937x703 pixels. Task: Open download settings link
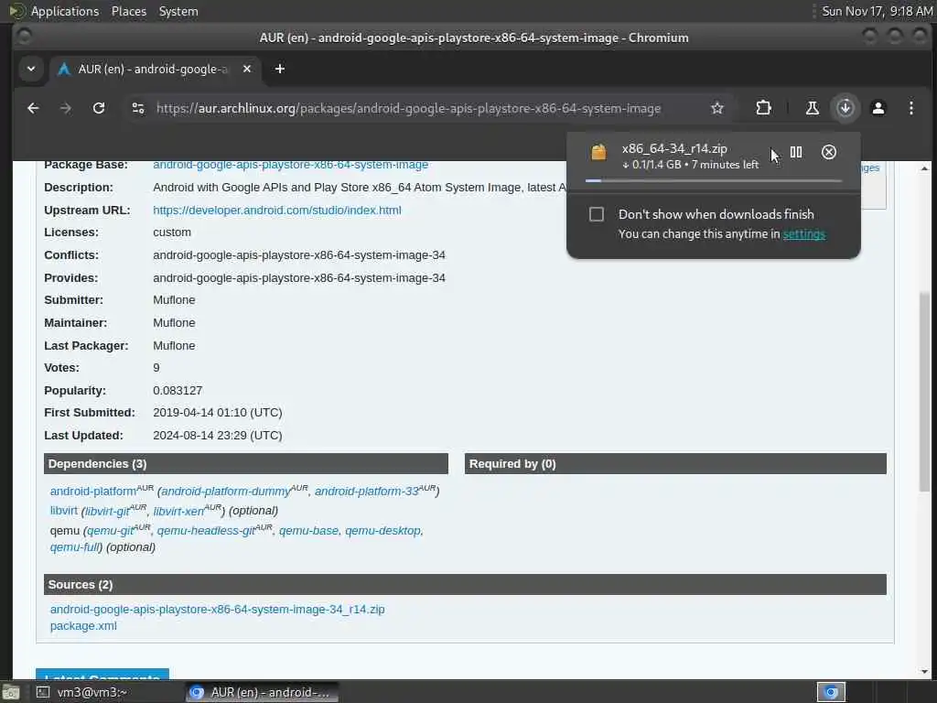(803, 233)
